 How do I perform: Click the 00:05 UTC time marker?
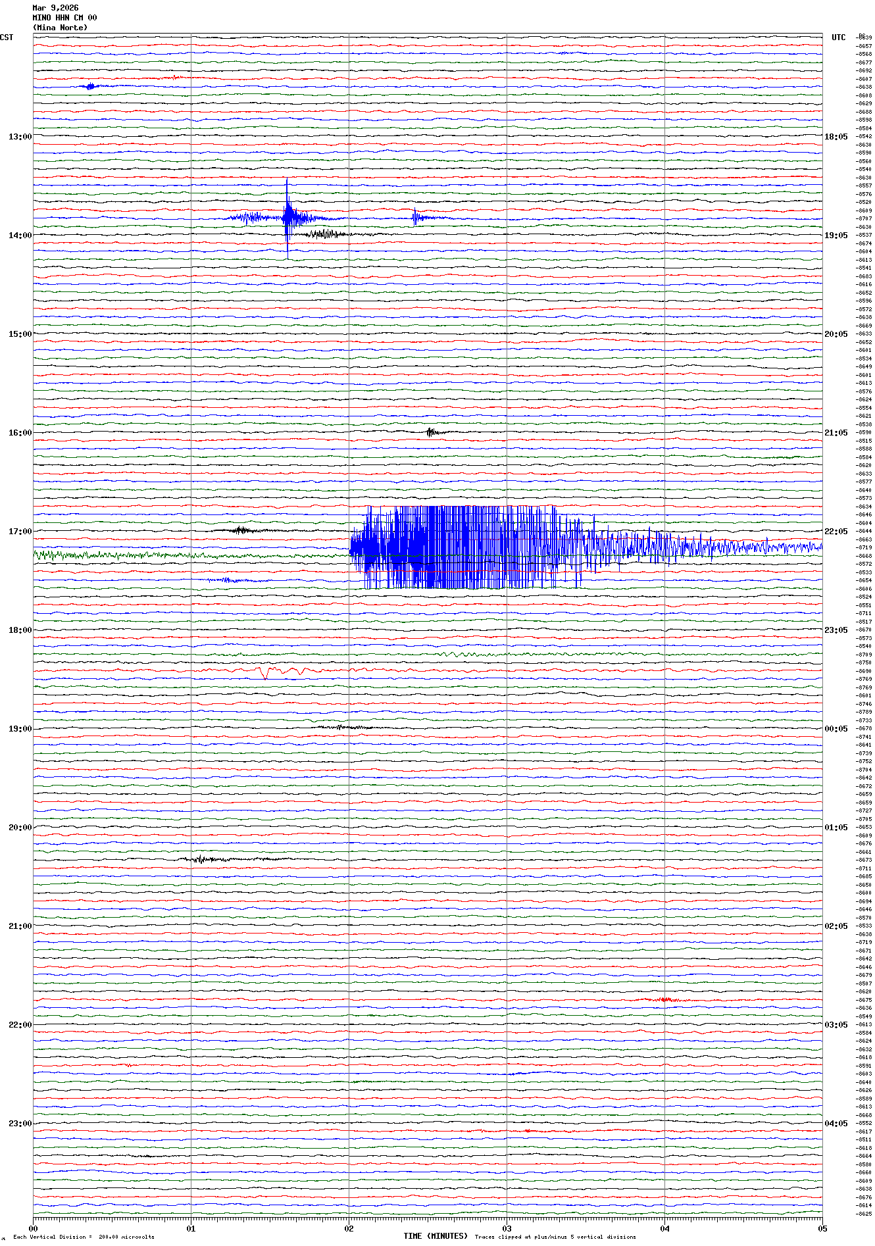tap(836, 729)
